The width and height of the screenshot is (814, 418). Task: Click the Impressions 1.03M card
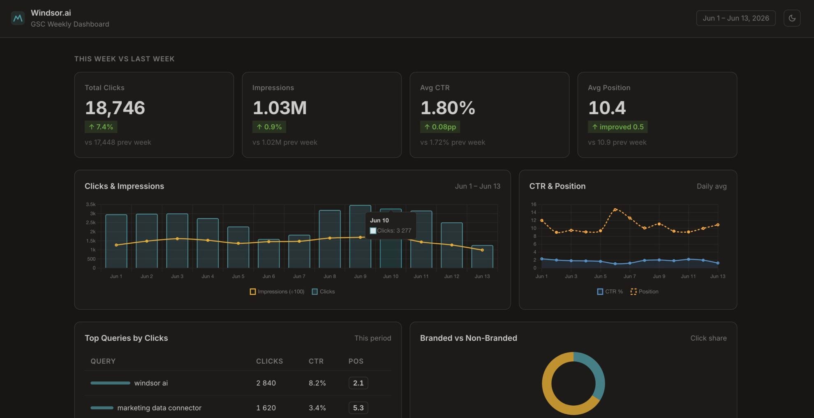pyautogui.click(x=321, y=115)
